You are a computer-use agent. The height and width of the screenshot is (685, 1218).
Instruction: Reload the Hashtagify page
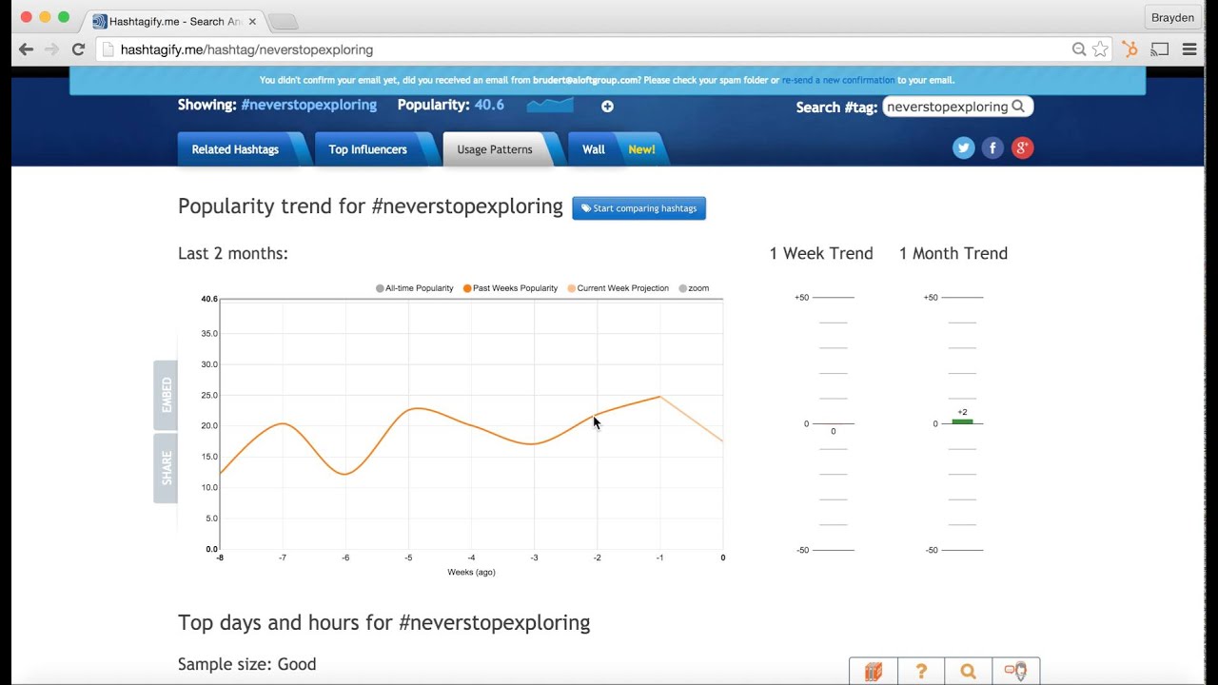[78, 49]
